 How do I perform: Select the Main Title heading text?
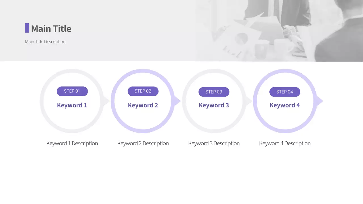click(51, 29)
